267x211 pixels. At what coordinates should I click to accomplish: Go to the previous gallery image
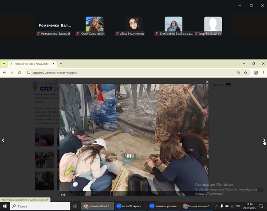[x=3, y=140]
